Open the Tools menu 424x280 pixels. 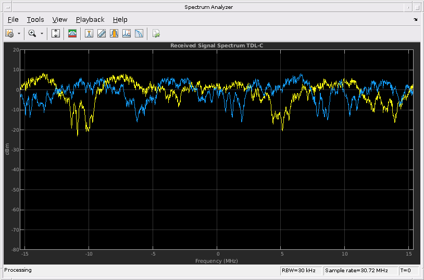[x=35, y=20]
